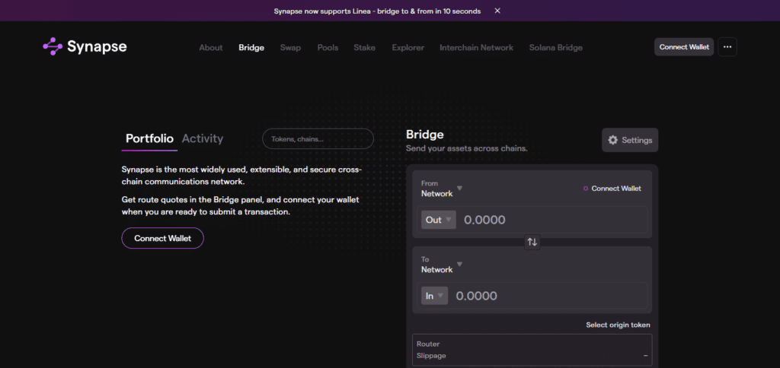
Task: Open the In token selector
Action: tap(435, 296)
